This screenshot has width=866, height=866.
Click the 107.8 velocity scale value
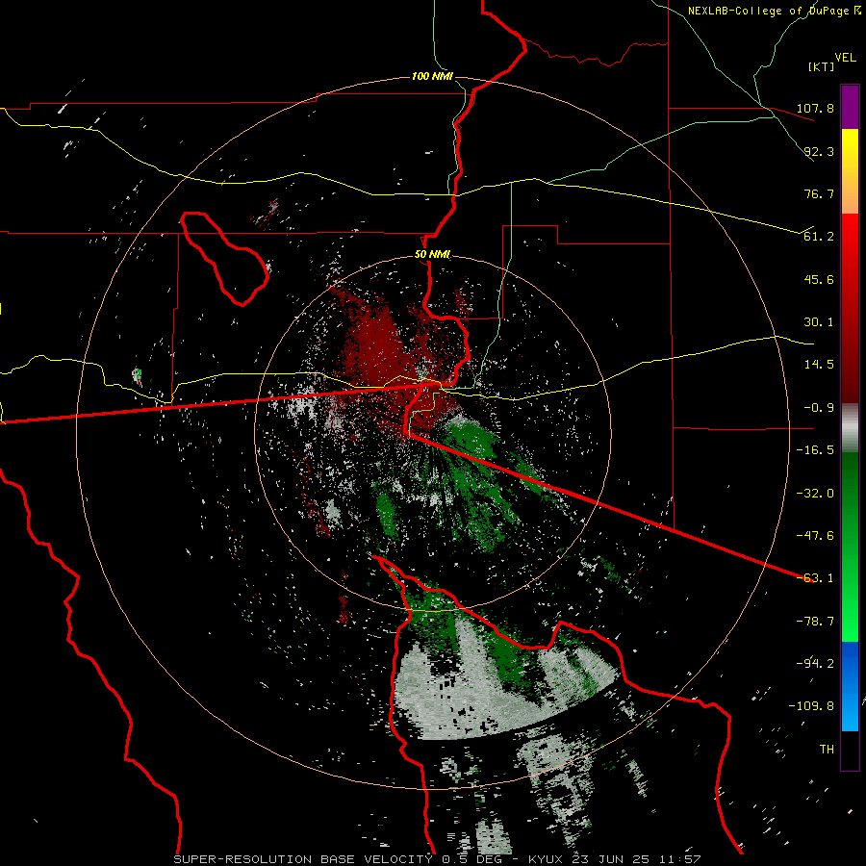(x=815, y=108)
